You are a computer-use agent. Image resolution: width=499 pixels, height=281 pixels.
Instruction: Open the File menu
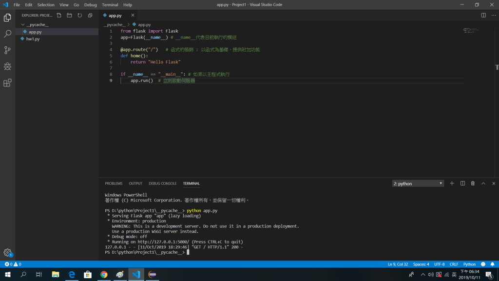click(x=17, y=5)
